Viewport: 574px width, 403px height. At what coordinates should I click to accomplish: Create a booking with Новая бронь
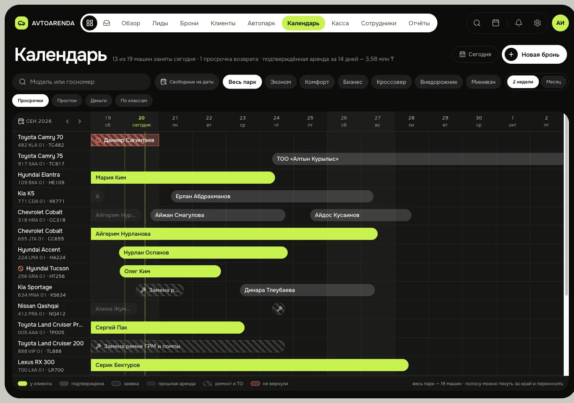(534, 54)
